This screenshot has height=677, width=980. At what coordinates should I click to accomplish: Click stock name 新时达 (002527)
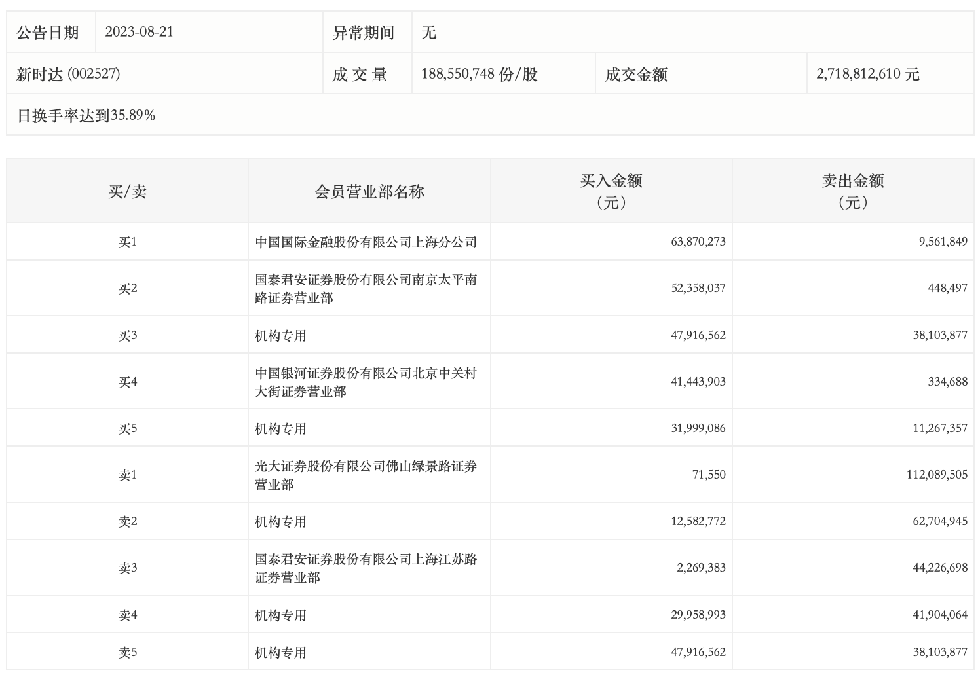point(68,74)
